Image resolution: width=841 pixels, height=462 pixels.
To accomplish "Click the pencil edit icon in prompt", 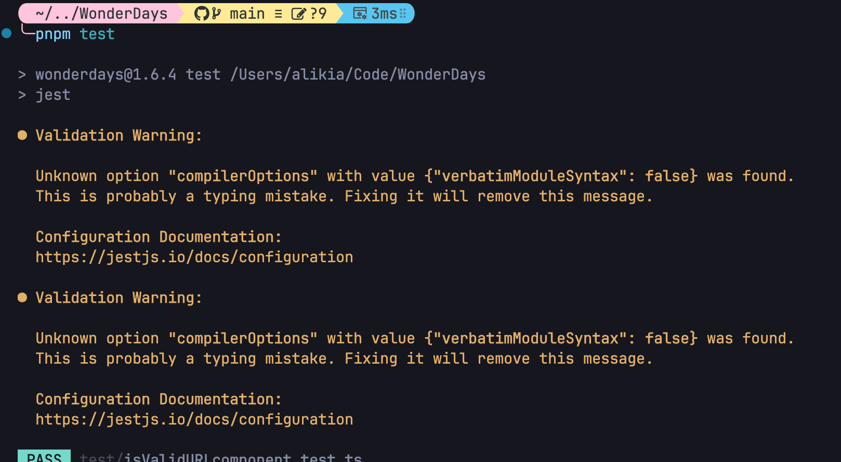I will [298, 14].
